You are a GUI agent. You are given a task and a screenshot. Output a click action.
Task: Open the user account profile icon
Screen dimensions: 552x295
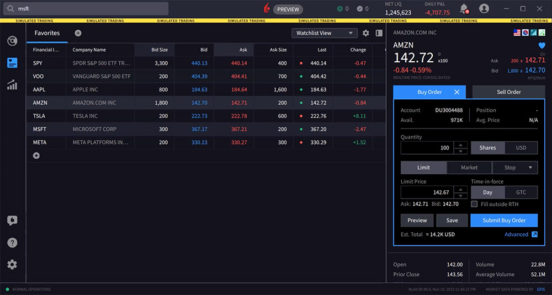(484, 8)
